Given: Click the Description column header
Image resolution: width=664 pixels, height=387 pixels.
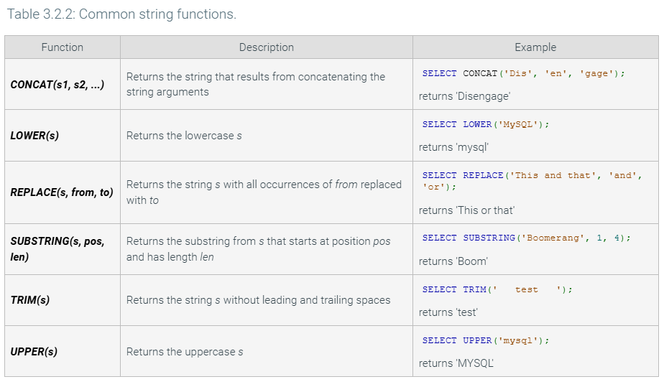Looking at the screenshot, I should click(x=266, y=47).
